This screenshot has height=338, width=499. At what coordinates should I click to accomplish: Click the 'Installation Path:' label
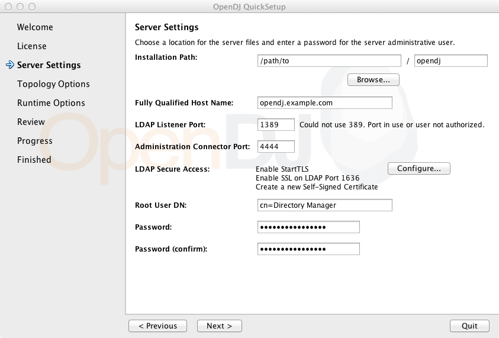166,57
